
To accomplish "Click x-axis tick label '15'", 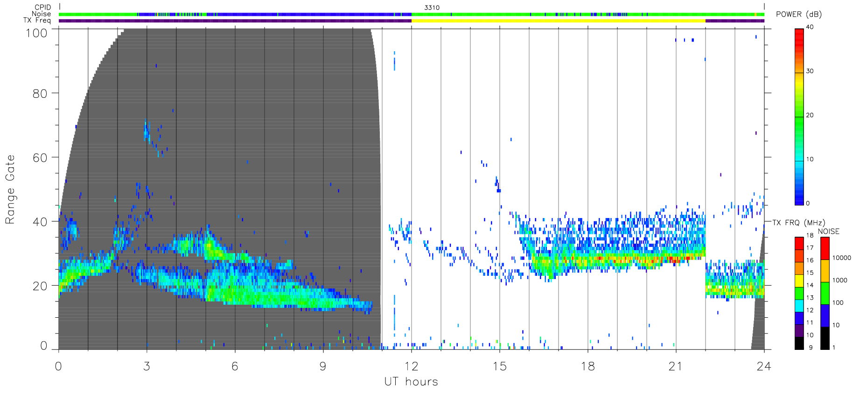I will pos(499,366).
